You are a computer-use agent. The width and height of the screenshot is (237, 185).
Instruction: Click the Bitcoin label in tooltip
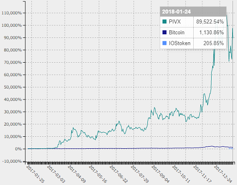pyautogui.click(x=177, y=32)
